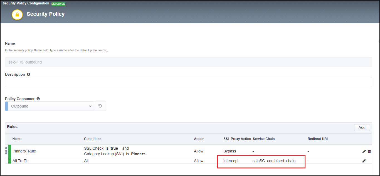The height and width of the screenshot is (176, 380).
Task: Select the Pinners_Rule name cell
Action: 24,151
